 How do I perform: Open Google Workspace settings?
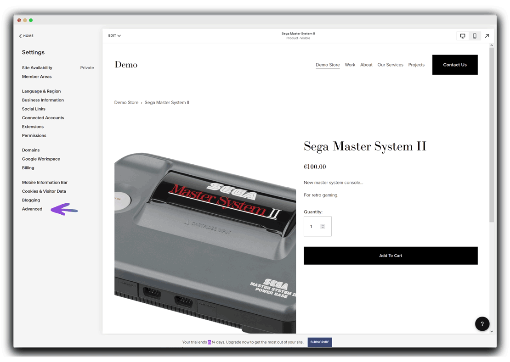41,159
